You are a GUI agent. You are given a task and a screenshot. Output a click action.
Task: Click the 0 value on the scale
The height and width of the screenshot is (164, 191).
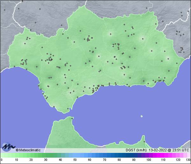(x=2, y=160)
